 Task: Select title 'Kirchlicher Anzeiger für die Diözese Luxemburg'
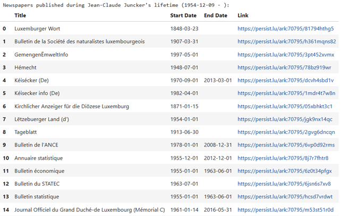pos(72,106)
